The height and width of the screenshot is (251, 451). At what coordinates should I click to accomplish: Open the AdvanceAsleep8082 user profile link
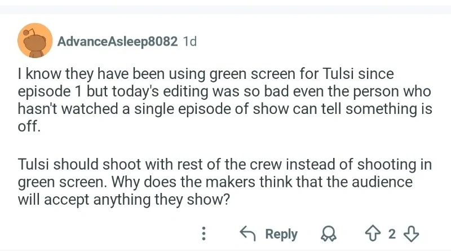pyautogui.click(x=118, y=42)
